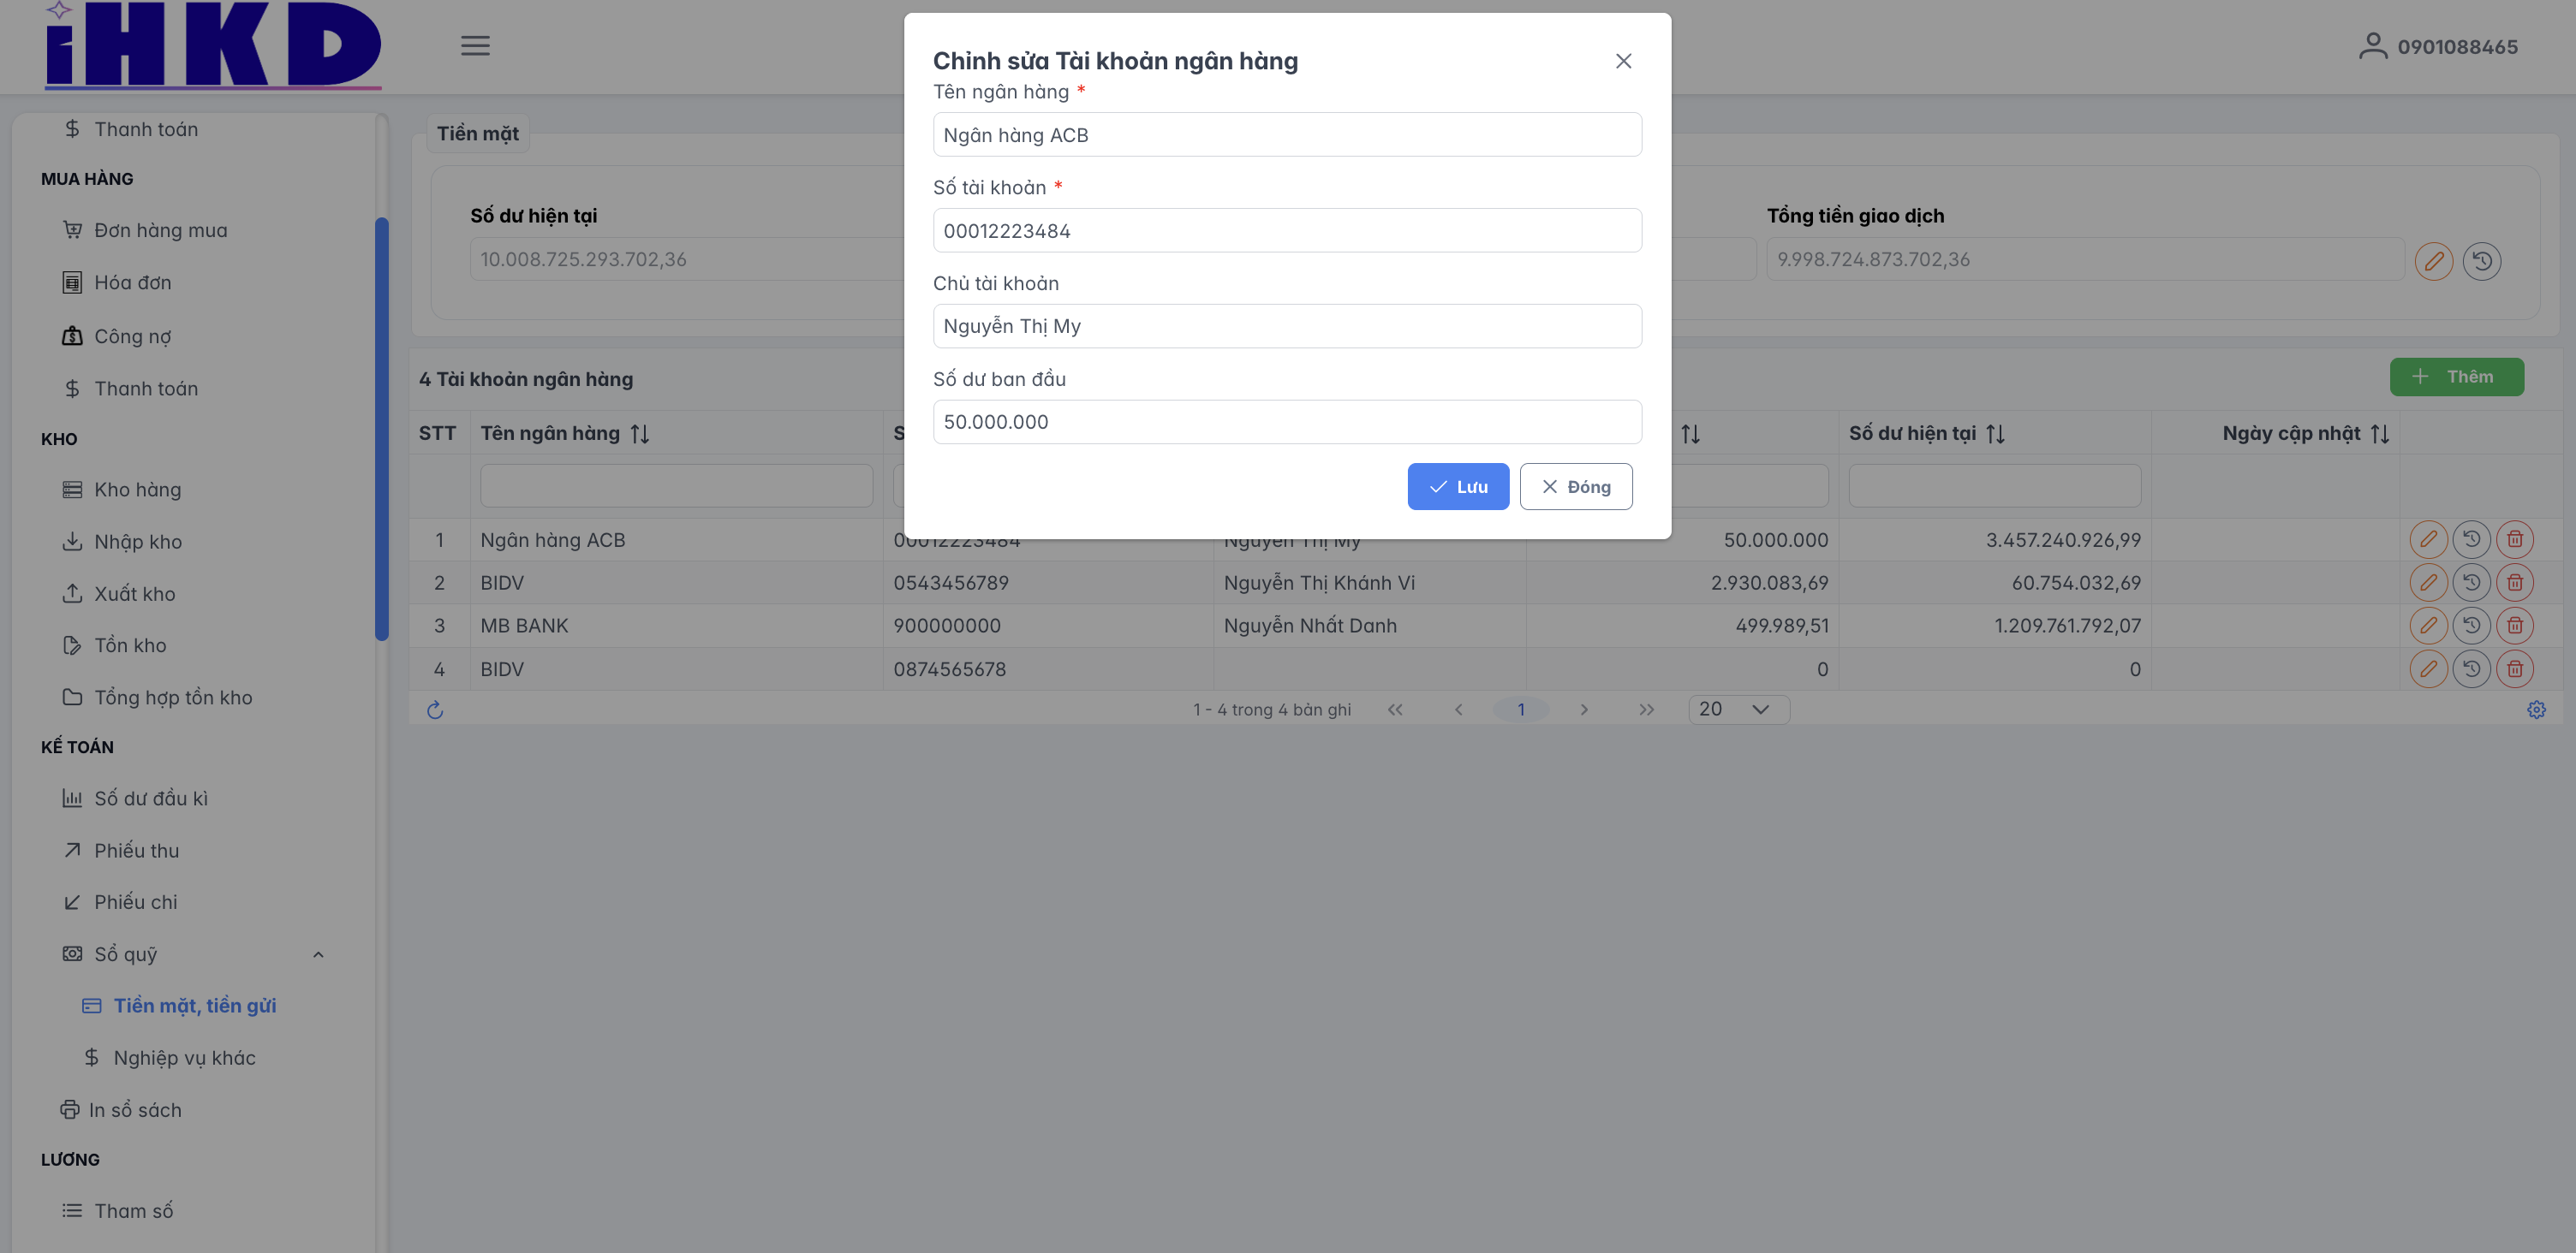Click the delete trash icon for row 4

[x=2514, y=668]
